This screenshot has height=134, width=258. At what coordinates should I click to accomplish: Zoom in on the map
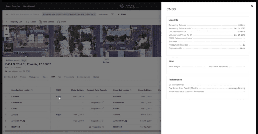coord(6,29)
